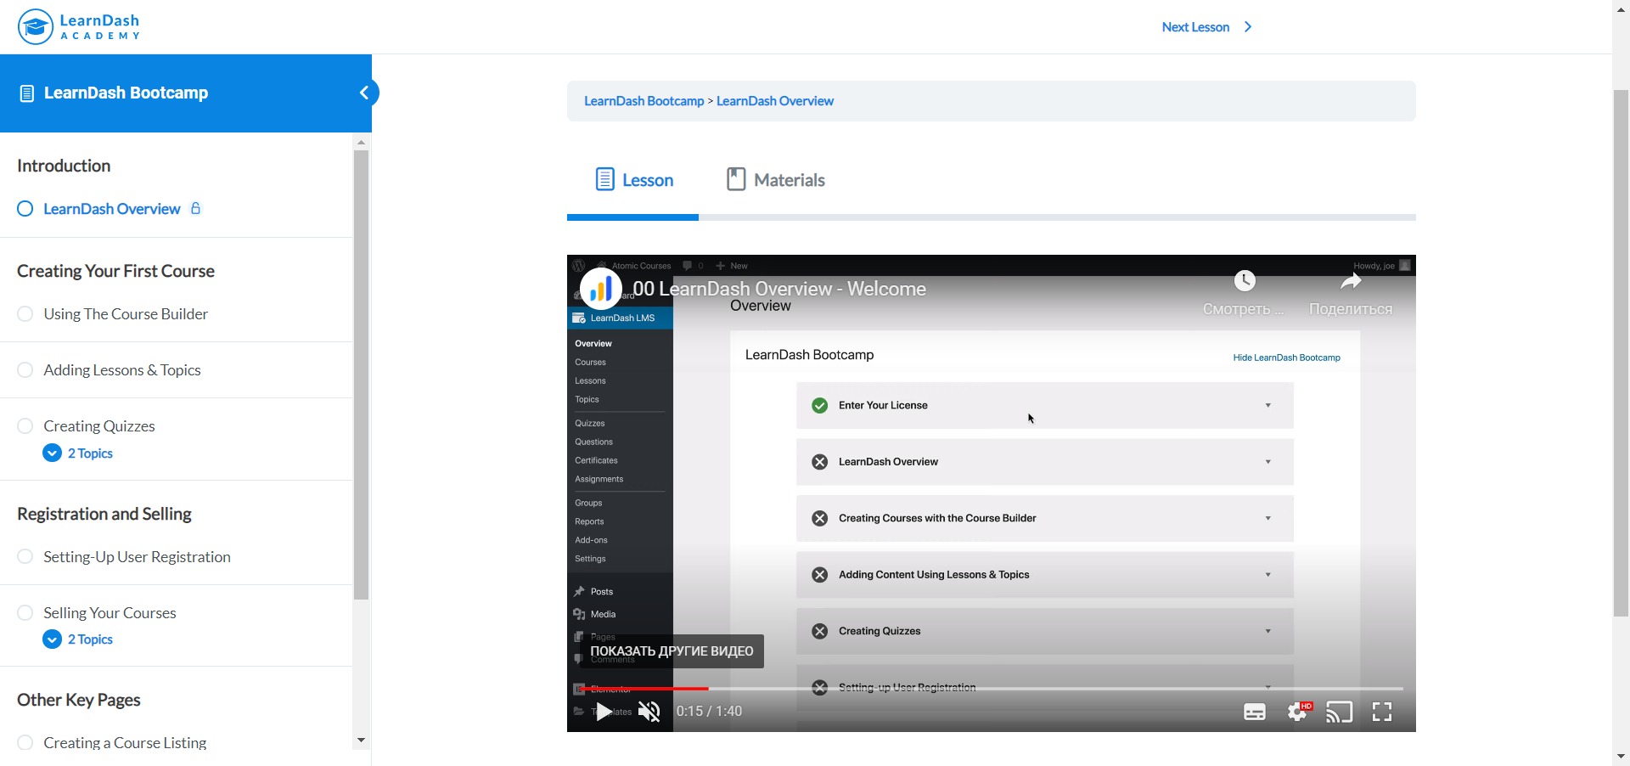This screenshot has width=1630, height=766.
Task: Open Selling Your Courses lesson
Action: 110,613
